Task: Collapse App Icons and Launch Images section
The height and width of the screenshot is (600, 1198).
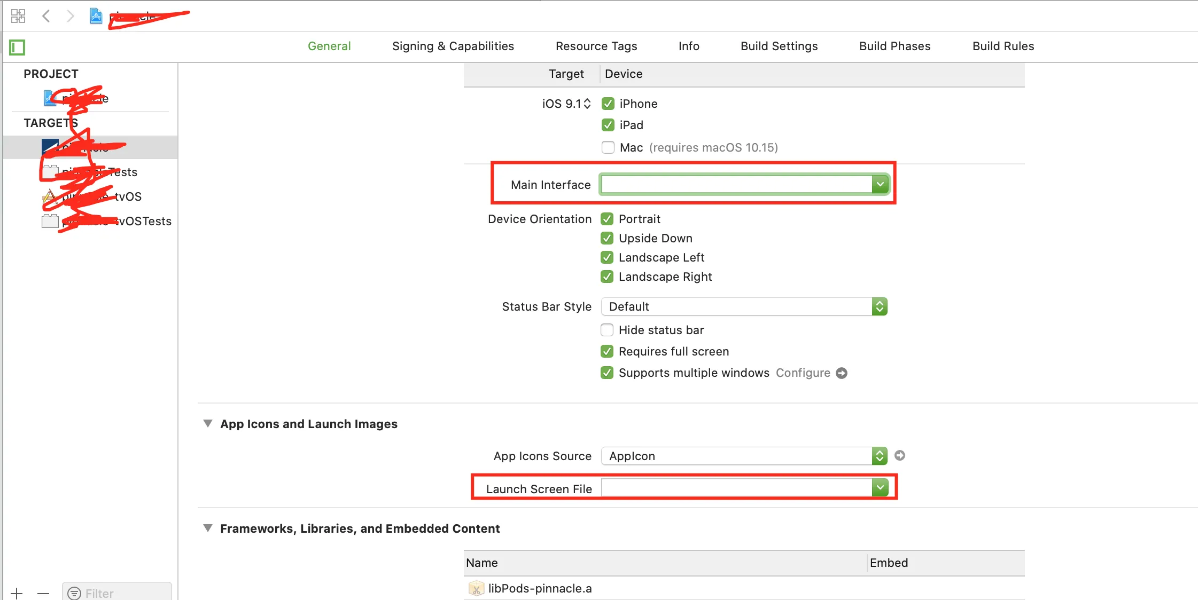Action: (x=208, y=423)
